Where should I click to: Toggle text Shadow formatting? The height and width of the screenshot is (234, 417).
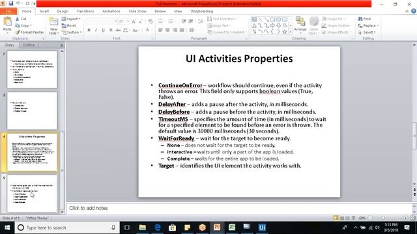[x=111, y=30]
